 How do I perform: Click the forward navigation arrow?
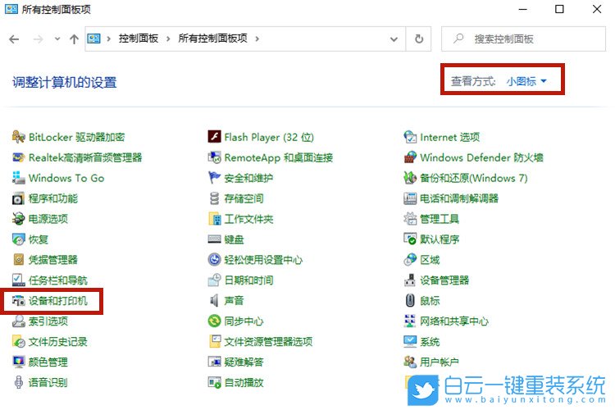tap(38, 39)
